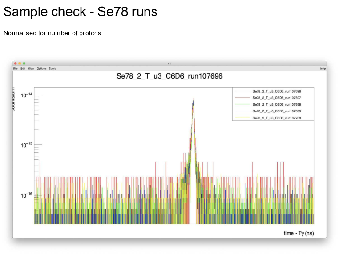Click the x-axis label time - Tγ (ns)
This screenshot has width=339, height=254.
[x=298, y=233]
